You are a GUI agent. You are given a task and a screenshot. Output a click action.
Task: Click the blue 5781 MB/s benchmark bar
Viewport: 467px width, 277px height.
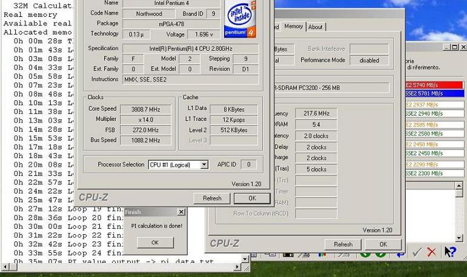pos(434,93)
